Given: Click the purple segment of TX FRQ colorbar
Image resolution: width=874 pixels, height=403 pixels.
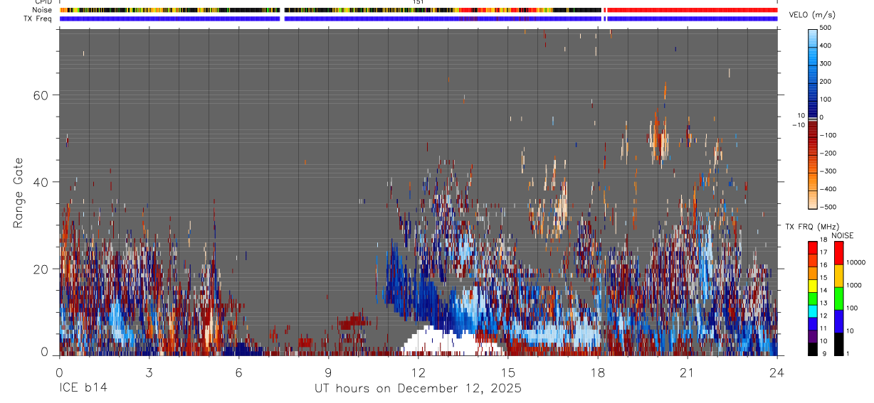Looking at the screenshot, I should [812, 337].
